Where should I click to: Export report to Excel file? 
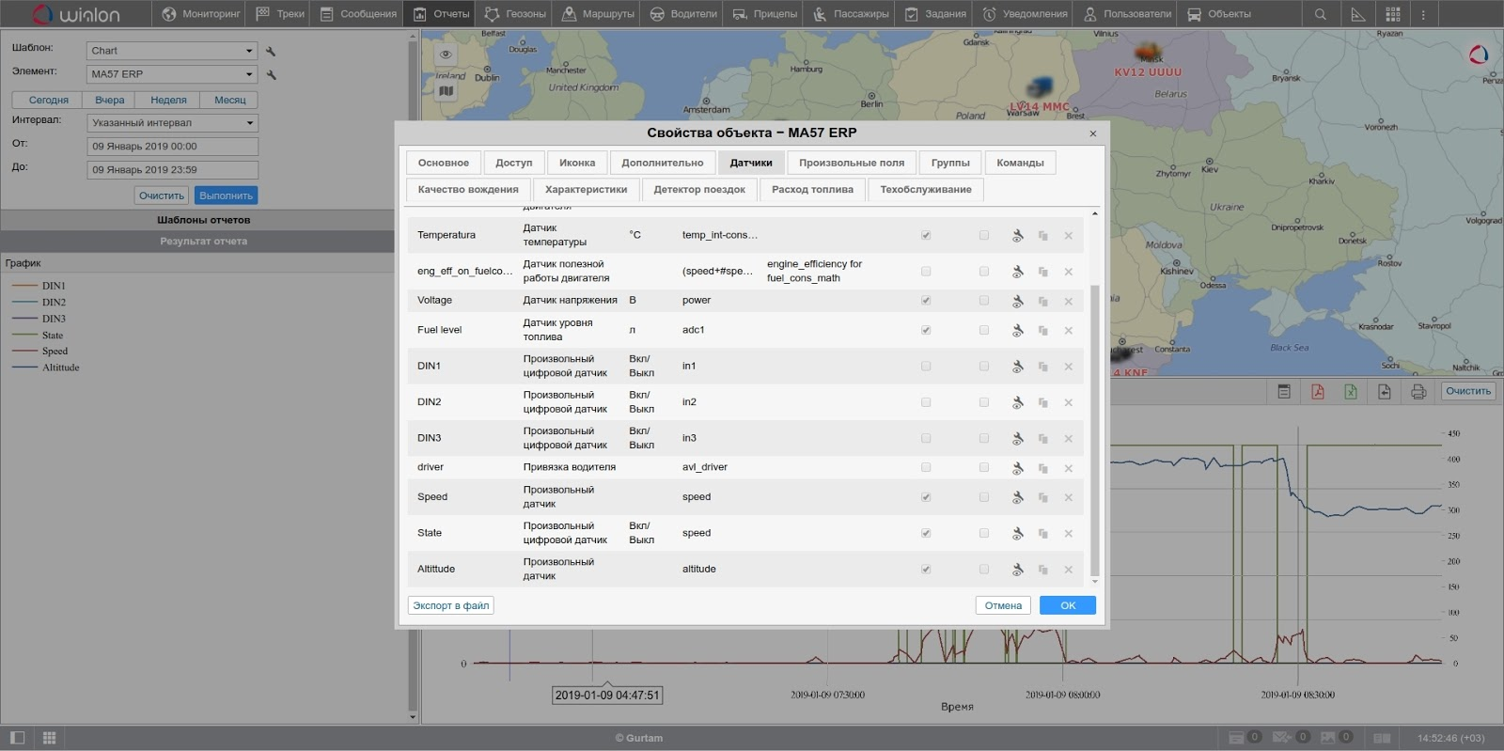pyautogui.click(x=1351, y=392)
